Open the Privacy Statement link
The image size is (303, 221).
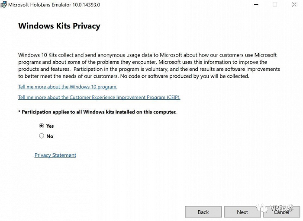coord(55,155)
